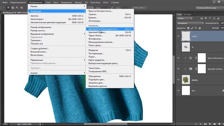The width and height of the screenshot is (224, 126).
Task: Create a new group folder icon
Action: point(215,124)
